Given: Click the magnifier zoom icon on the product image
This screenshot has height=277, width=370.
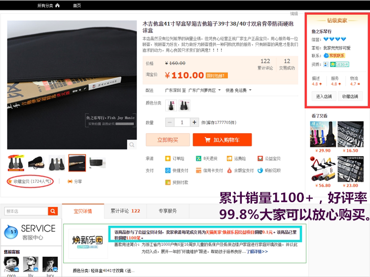Looking at the screenshot, I should (x=132, y=144).
